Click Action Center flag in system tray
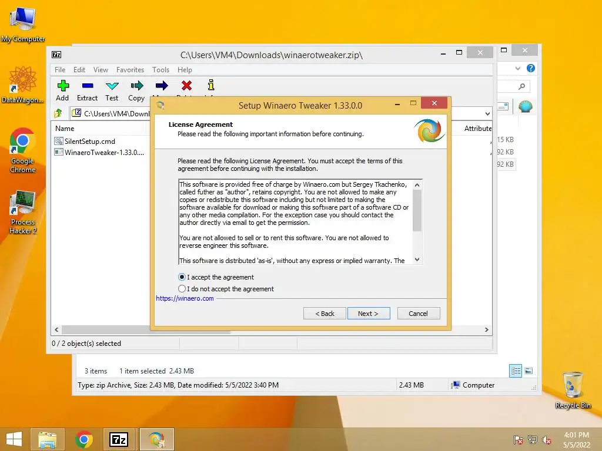 coord(518,440)
